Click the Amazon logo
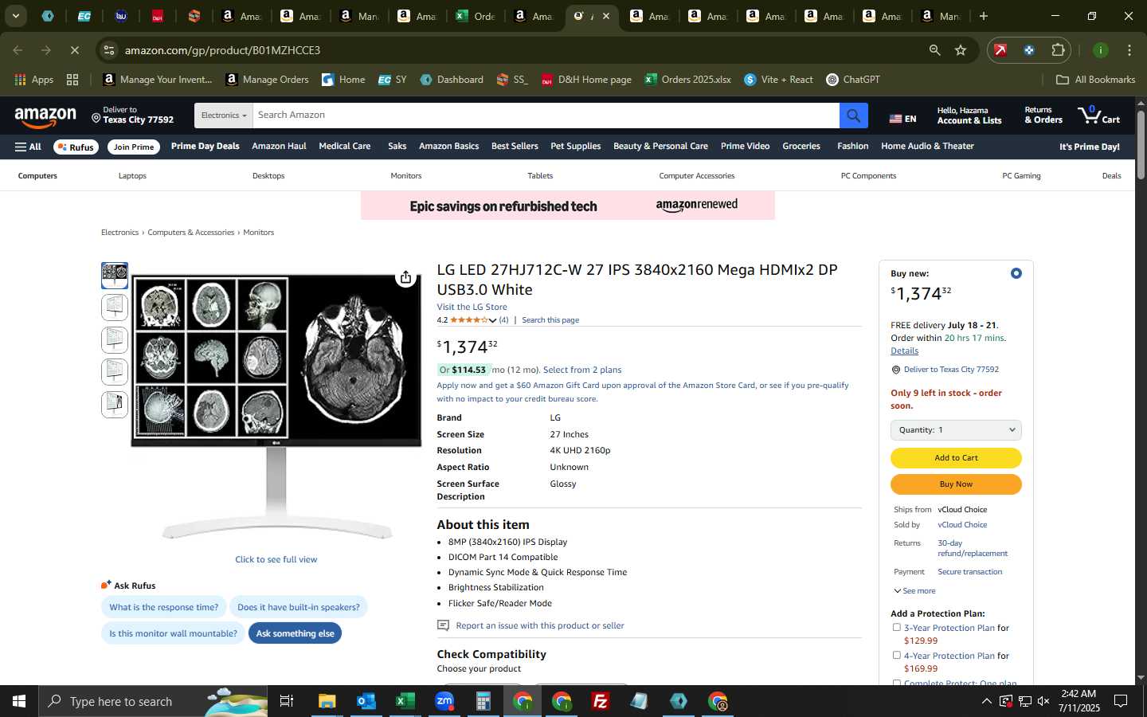 pyautogui.click(x=45, y=117)
